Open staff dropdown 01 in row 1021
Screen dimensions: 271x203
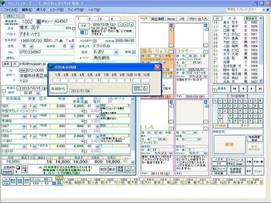[98, 106]
